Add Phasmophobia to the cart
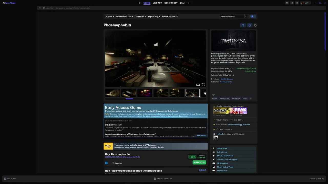 coord(199,163)
